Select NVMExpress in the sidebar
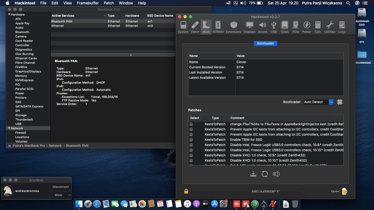 pos(24,80)
